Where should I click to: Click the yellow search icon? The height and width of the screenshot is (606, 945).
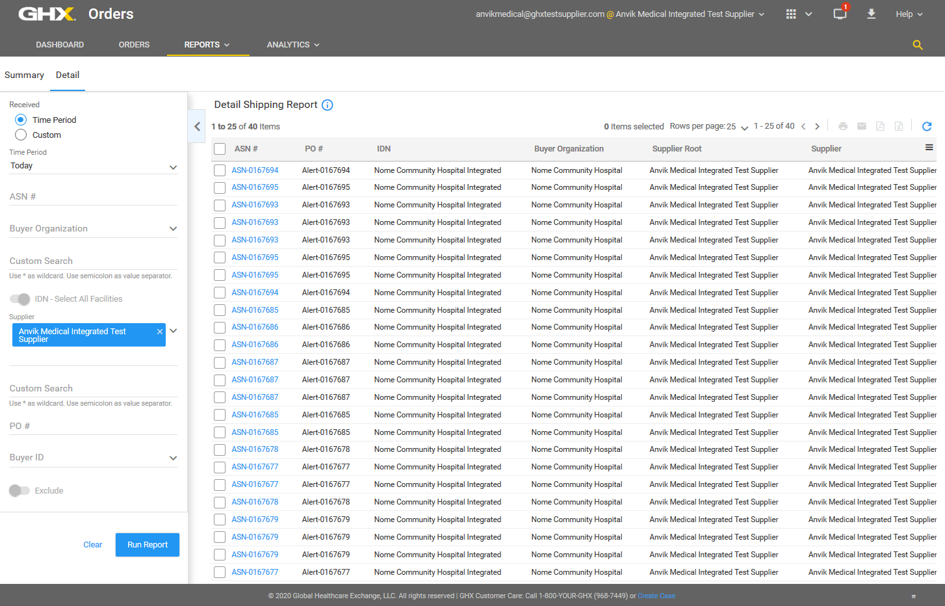918,45
